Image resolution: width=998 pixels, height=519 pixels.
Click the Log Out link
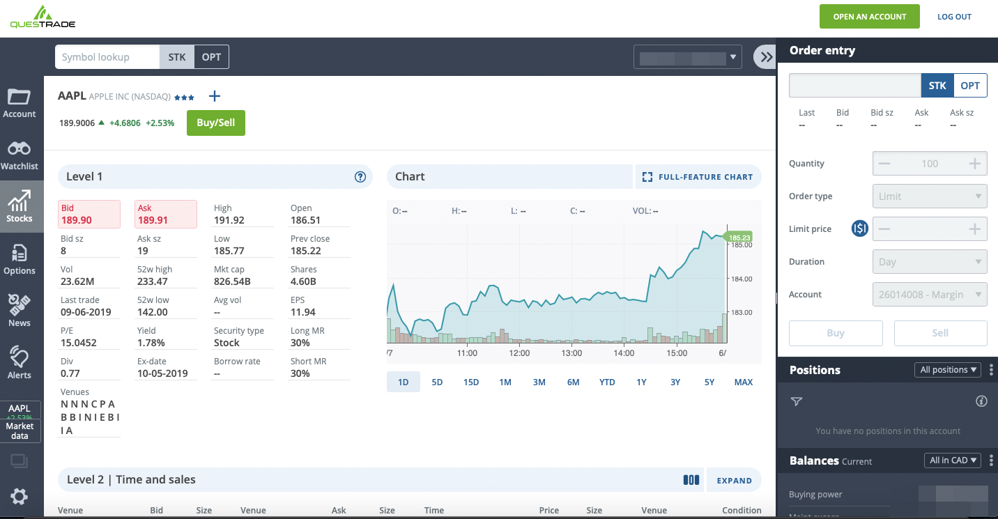pos(954,17)
